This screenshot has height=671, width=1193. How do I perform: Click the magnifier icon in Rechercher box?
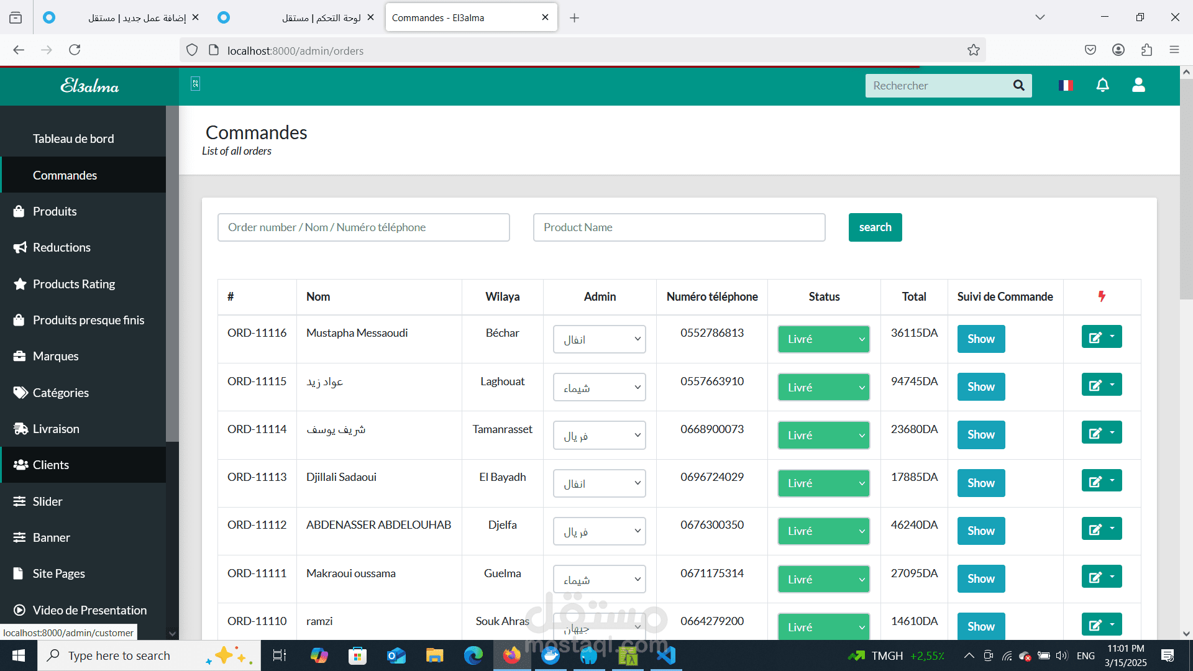coord(1018,85)
